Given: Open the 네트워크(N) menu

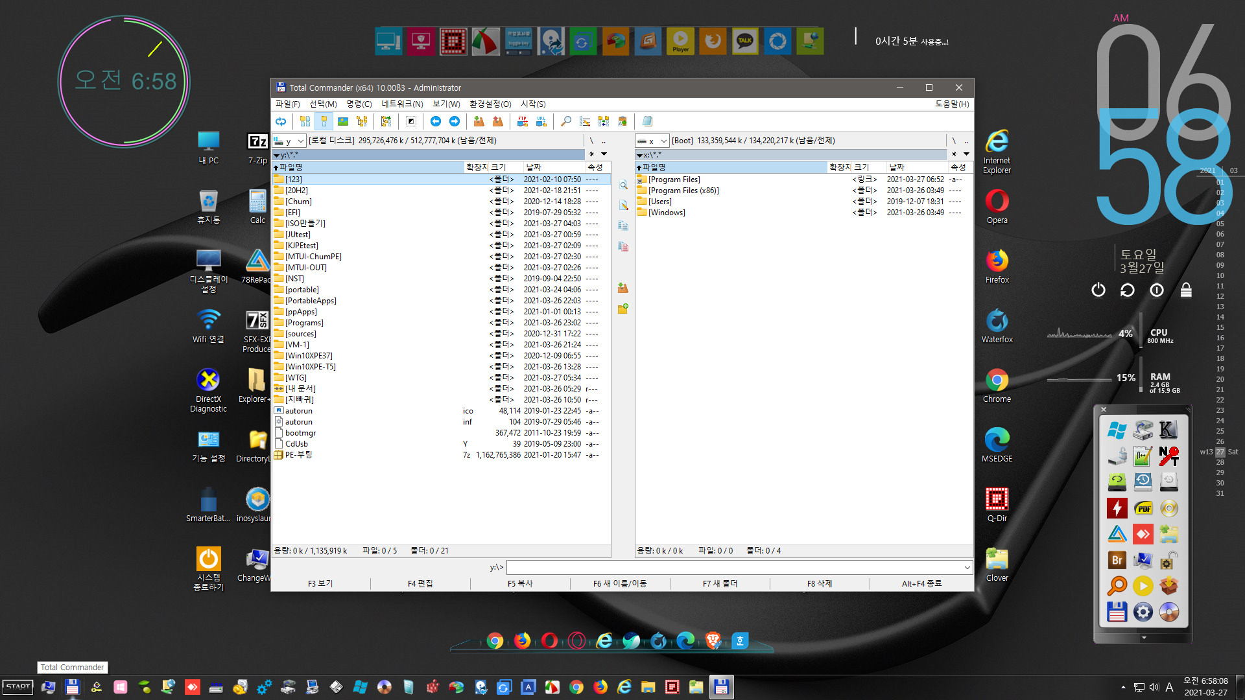Looking at the screenshot, I should [402, 104].
